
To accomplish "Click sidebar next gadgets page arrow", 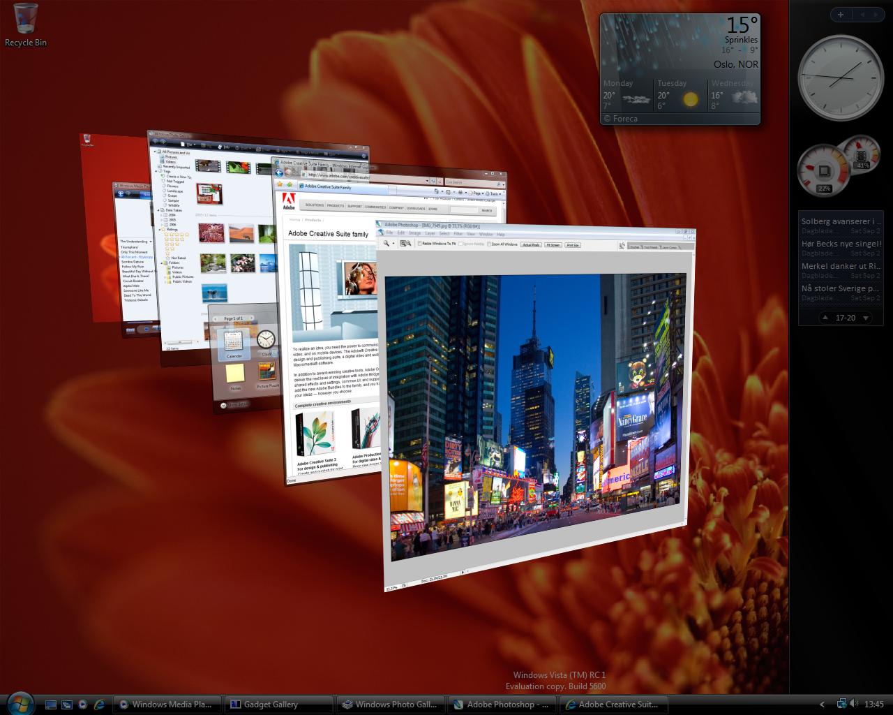I will [x=875, y=14].
